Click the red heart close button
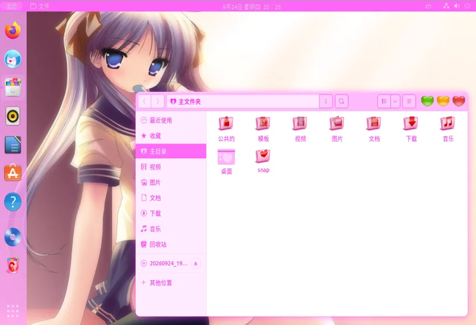476x325 pixels. click(459, 101)
